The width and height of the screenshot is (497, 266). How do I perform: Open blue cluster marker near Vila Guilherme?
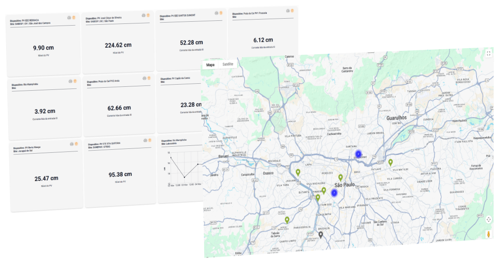[358, 154]
